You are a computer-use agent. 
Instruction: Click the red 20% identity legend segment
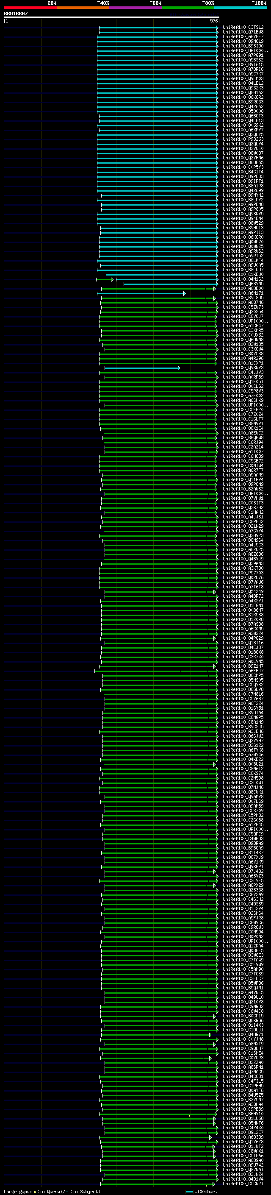tap(30, 8)
